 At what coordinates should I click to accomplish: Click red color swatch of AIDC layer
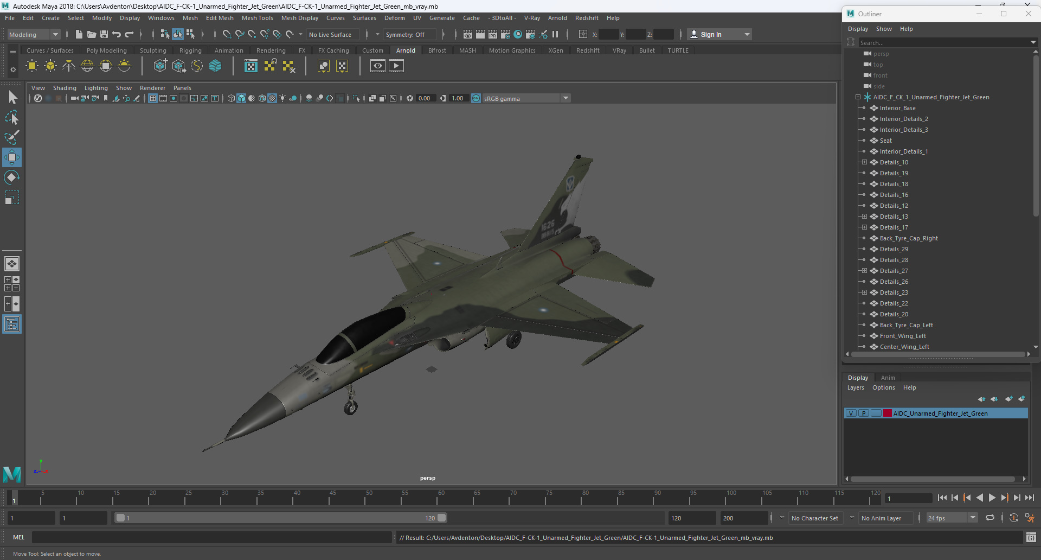(888, 413)
